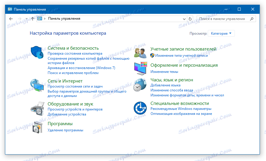Screen dimensions: 266x161
Task: Open the clock and globe region icon
Action: 140,85
